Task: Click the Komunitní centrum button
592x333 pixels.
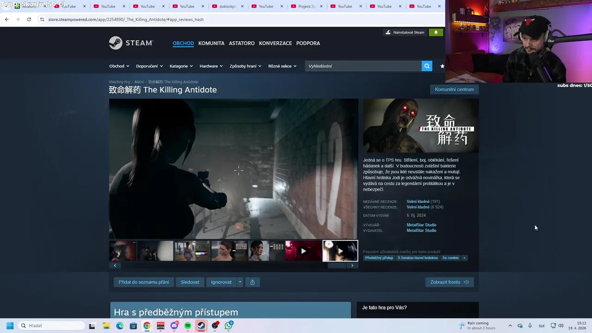Action: coord(454,89)
